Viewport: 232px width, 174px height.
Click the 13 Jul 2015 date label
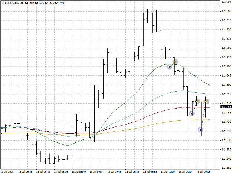tap(7, 172)
